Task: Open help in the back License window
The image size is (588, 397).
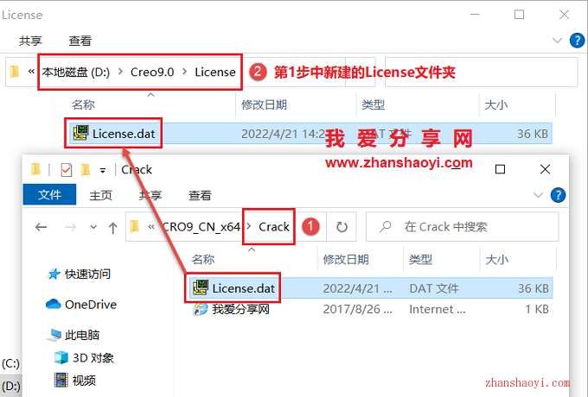Action: coord(577,41)
